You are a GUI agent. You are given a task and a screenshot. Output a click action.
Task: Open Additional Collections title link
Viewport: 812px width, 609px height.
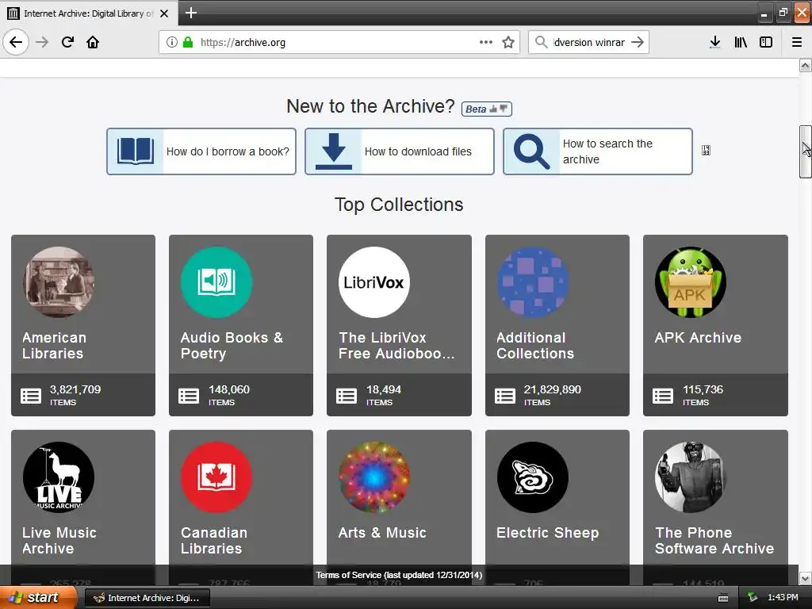[x=535, y=346]
